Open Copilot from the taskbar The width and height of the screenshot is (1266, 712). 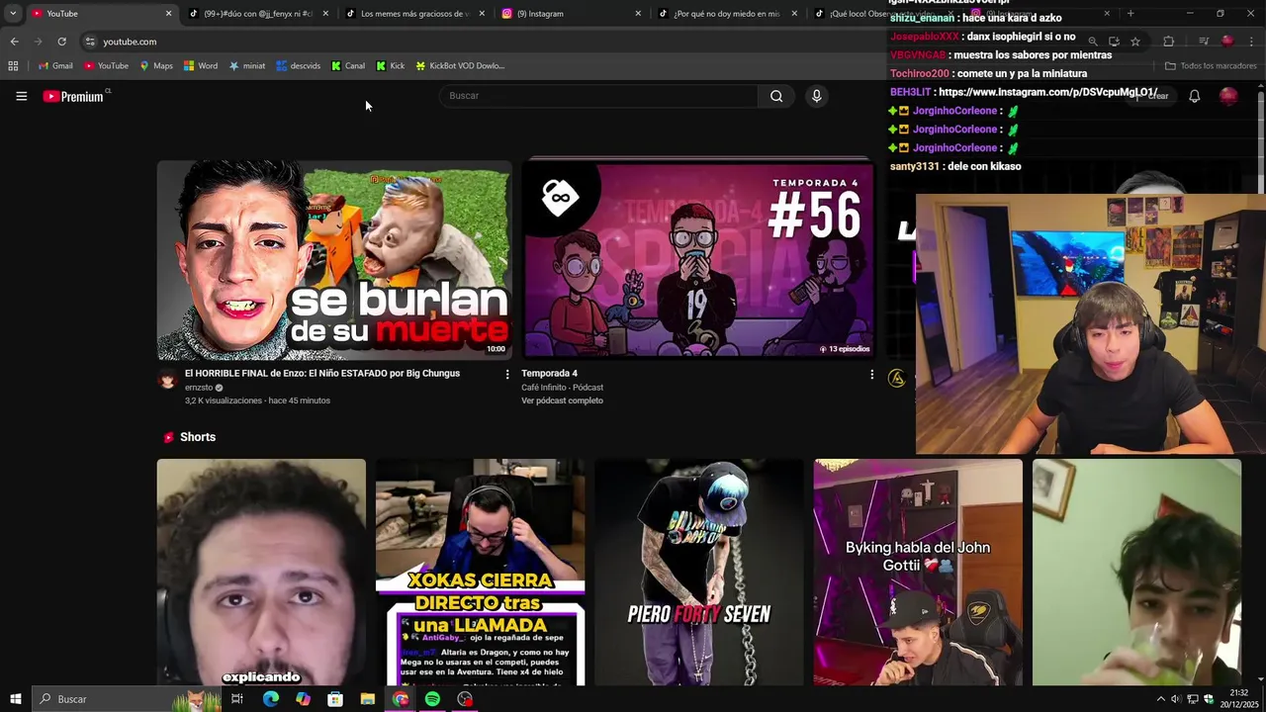coord(303,699)
